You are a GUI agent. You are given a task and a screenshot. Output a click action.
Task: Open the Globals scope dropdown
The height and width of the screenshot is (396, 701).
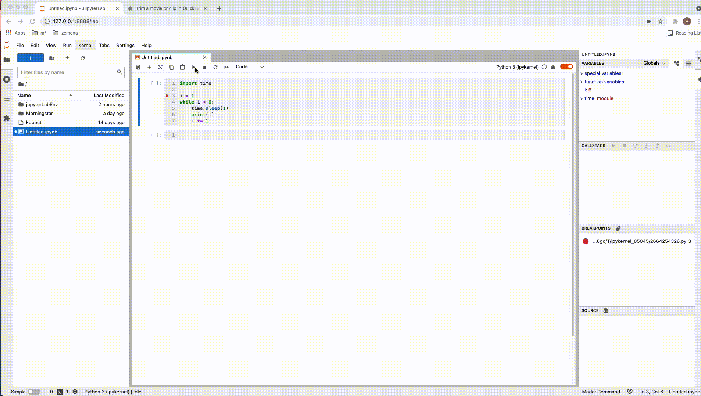point(654,63)
